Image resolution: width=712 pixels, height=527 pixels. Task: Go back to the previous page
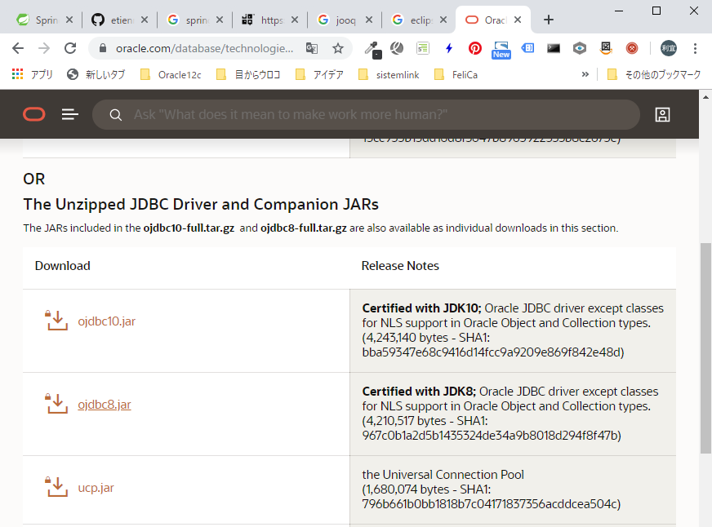(18, 48)
